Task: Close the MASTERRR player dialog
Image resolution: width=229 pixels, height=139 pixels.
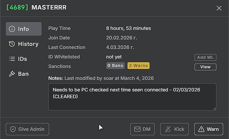Action: (x=219, y=8)
